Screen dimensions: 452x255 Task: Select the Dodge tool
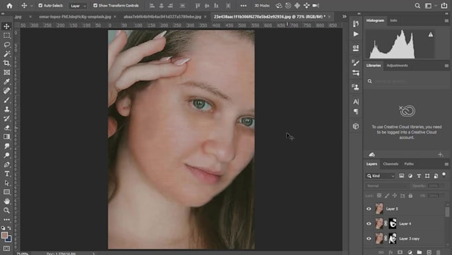[7, 155]
